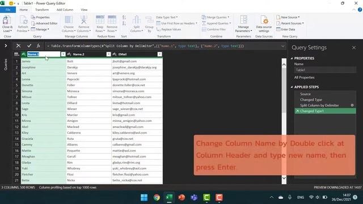Collapse the PROPERTIES section
Screen dimensions: 363x204
click(x=292, y=58)
